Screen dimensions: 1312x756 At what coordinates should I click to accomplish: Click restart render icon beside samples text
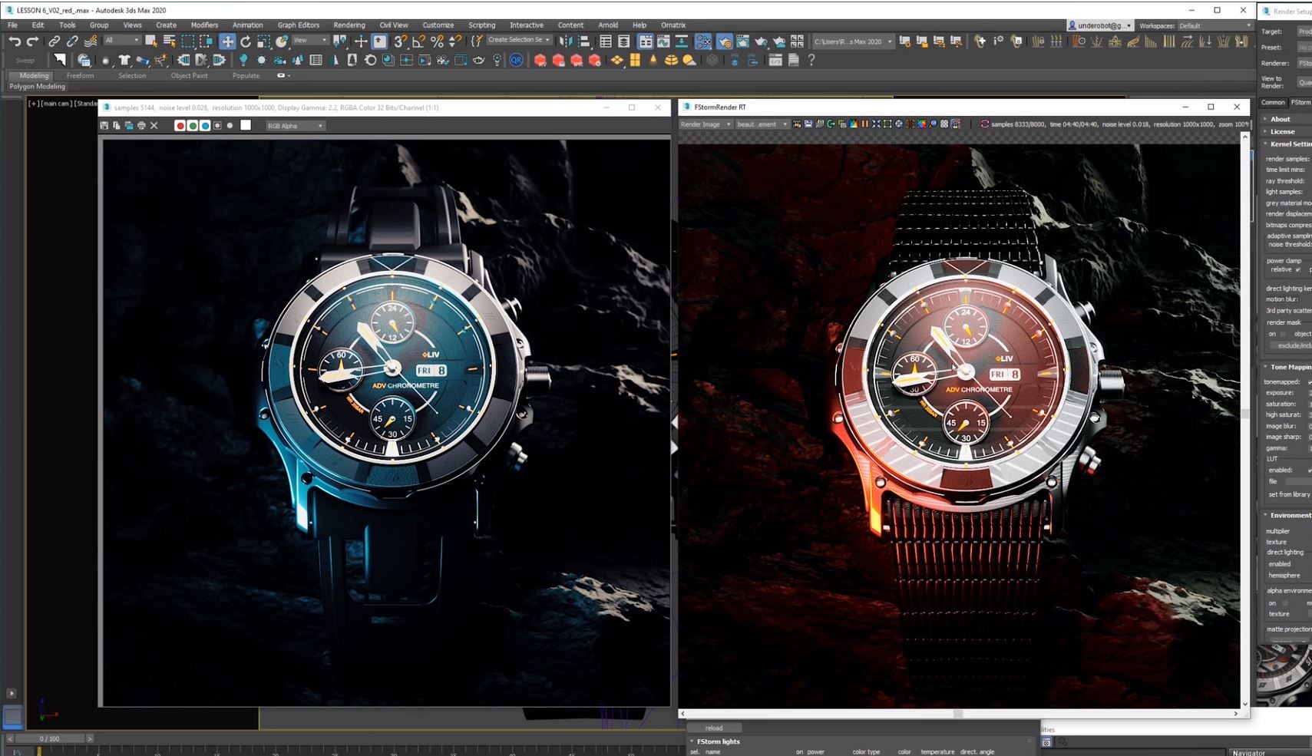(984, 124)
